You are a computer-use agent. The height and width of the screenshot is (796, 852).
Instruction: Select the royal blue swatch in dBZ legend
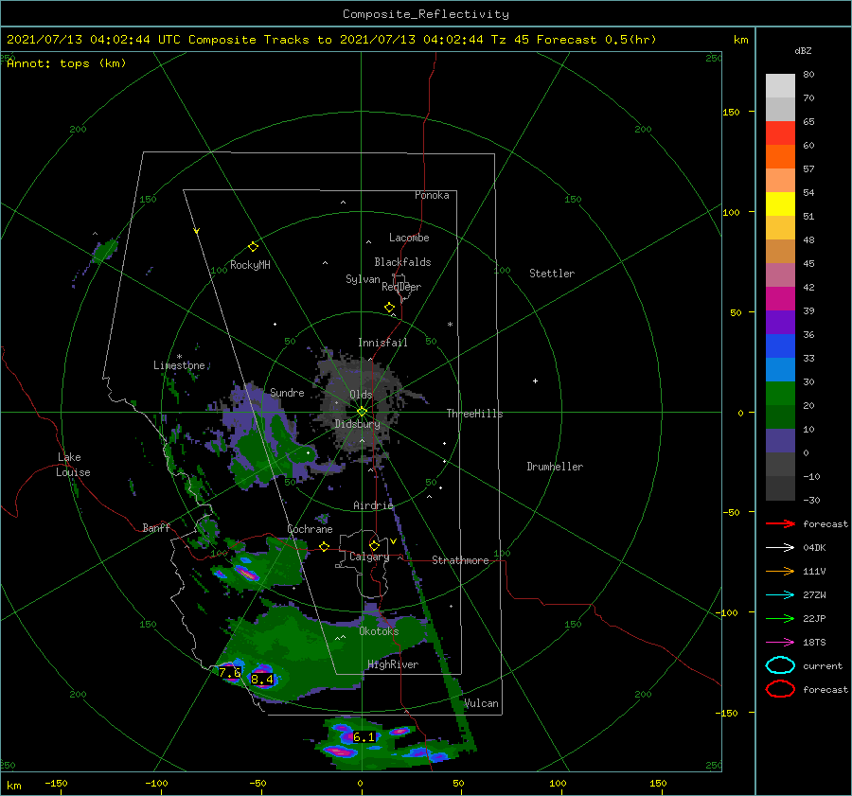point(780,345)
